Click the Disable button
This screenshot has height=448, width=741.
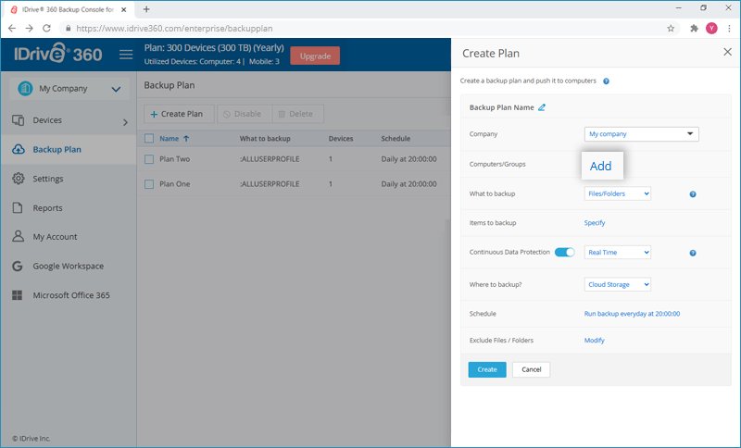[x=245, y=114]
